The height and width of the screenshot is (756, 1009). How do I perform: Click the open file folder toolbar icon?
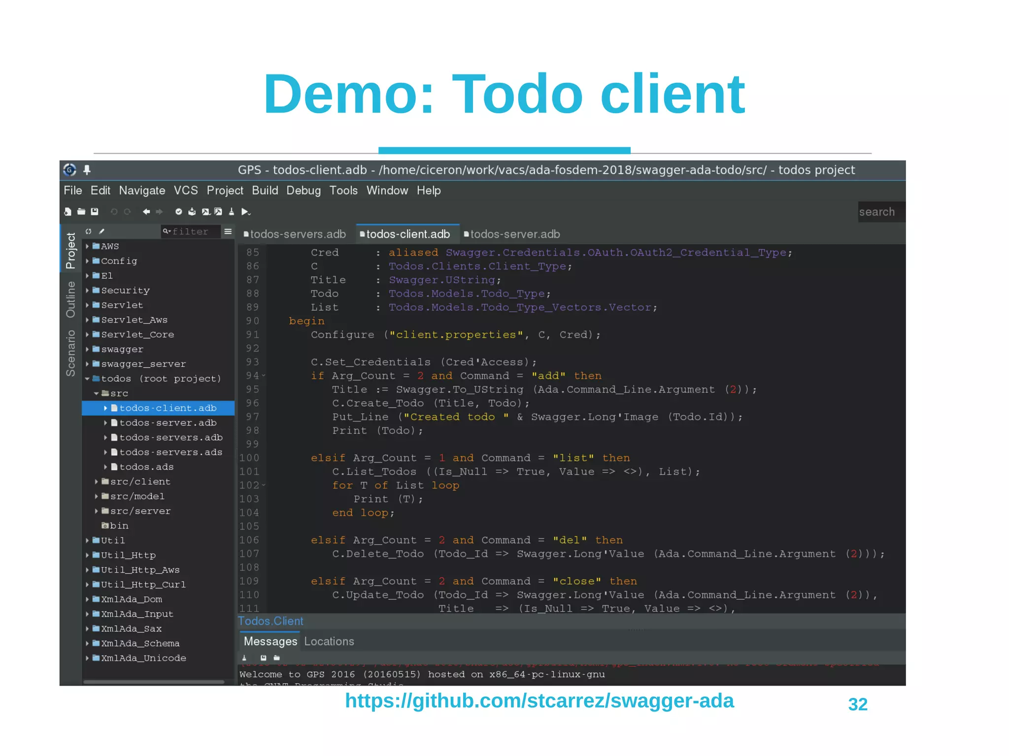pyautogui.click(x=81, y=212)
